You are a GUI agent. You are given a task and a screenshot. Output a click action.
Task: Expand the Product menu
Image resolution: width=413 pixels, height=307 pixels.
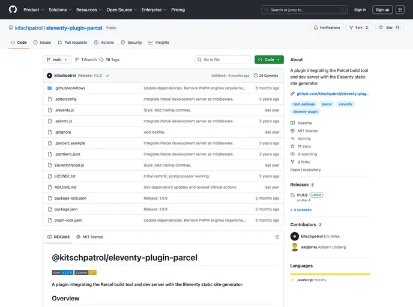(34, 10)
